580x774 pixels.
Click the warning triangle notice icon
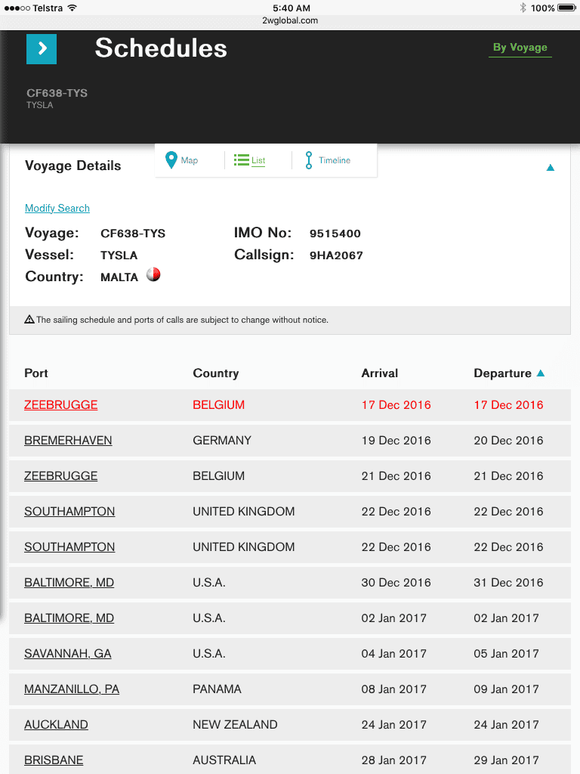(x=29, y=320)
